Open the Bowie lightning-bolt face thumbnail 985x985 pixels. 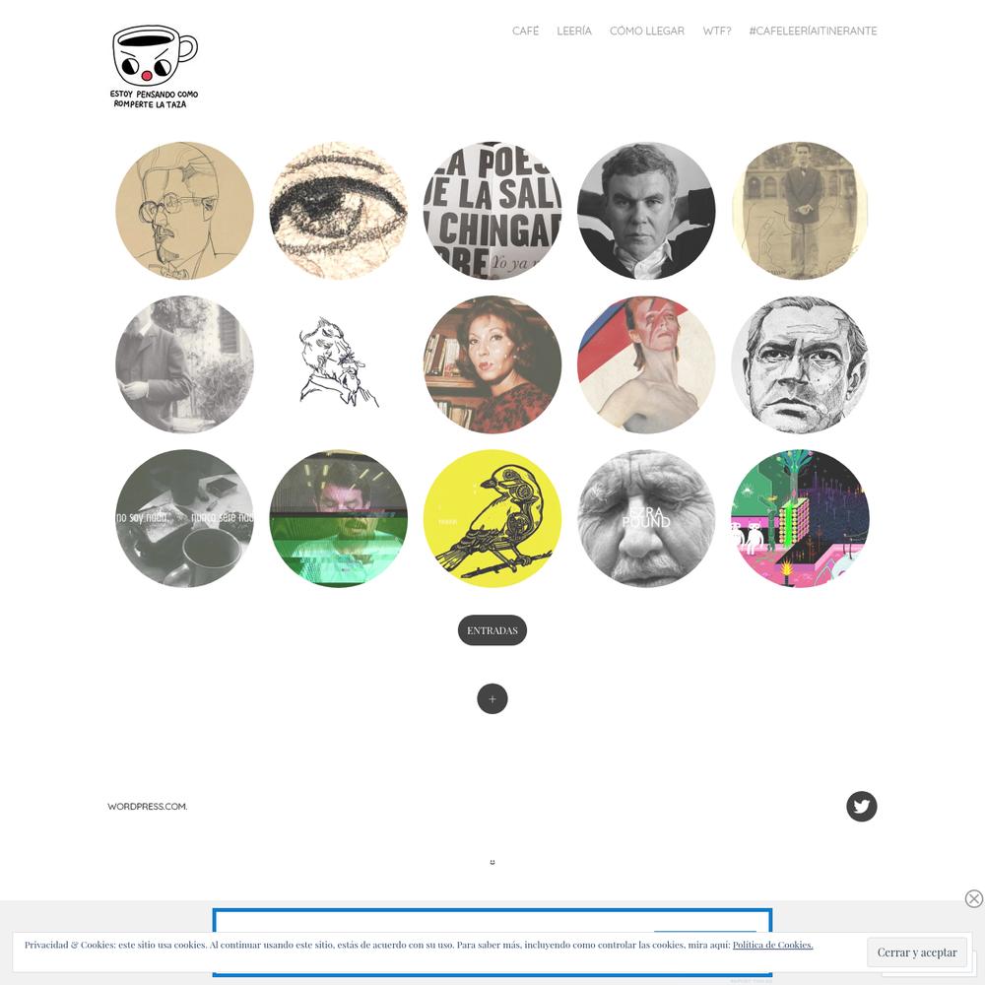point(646,364)
